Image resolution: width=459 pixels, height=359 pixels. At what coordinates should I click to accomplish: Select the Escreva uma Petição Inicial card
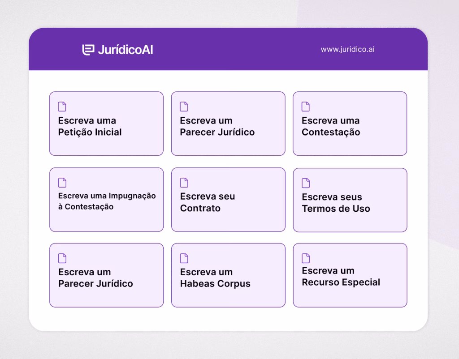point(106,124)
